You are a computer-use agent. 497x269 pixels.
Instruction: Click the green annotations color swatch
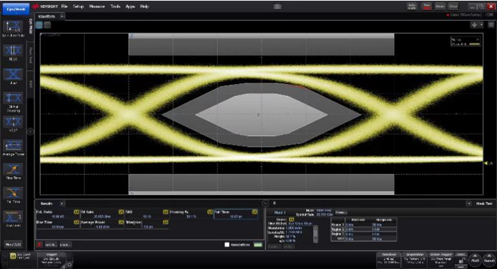tap(258, 245)
